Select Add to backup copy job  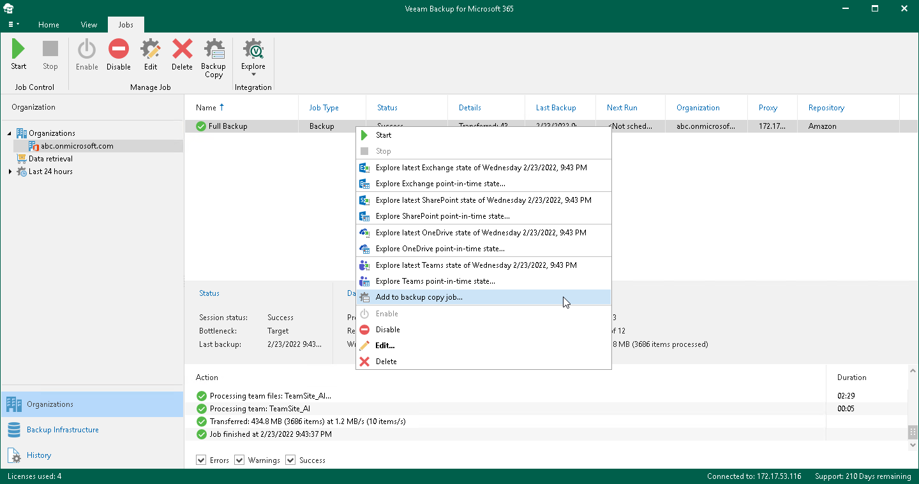(x=484, y=297)
